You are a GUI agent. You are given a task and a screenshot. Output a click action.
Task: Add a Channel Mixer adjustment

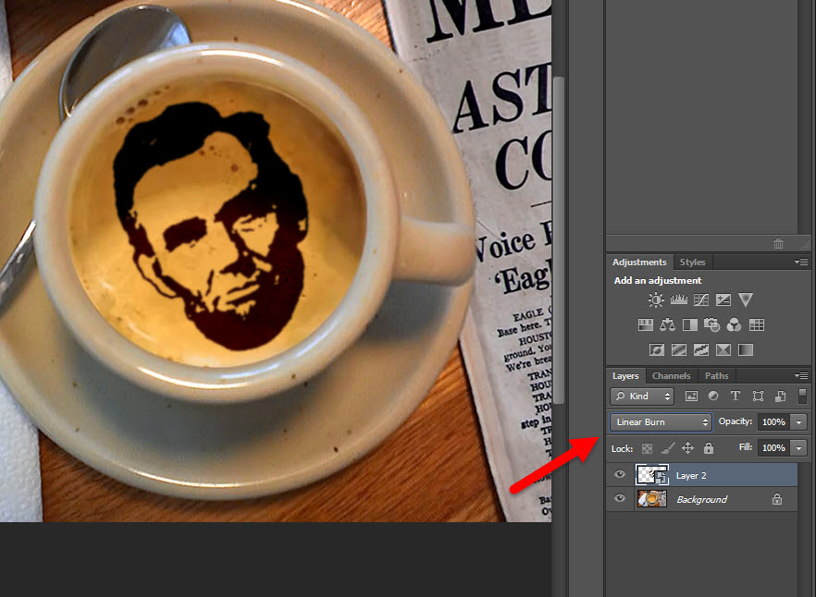tap(734, 325)
